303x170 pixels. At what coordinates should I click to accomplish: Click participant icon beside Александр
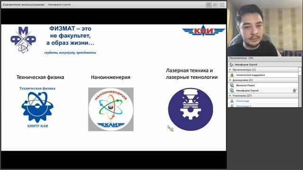coord(232,101)
